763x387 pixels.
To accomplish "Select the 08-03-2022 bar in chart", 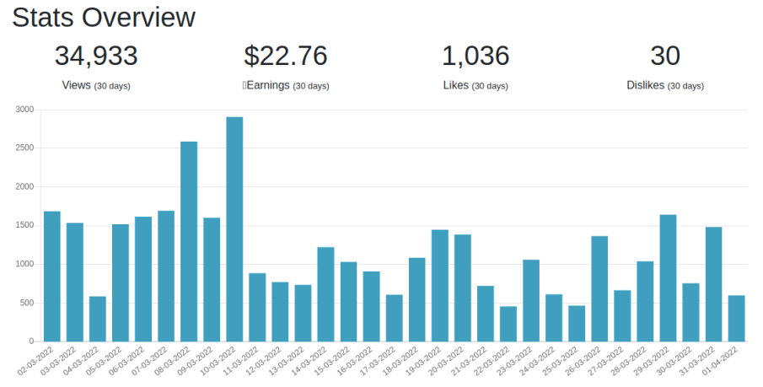I will 189,241.
